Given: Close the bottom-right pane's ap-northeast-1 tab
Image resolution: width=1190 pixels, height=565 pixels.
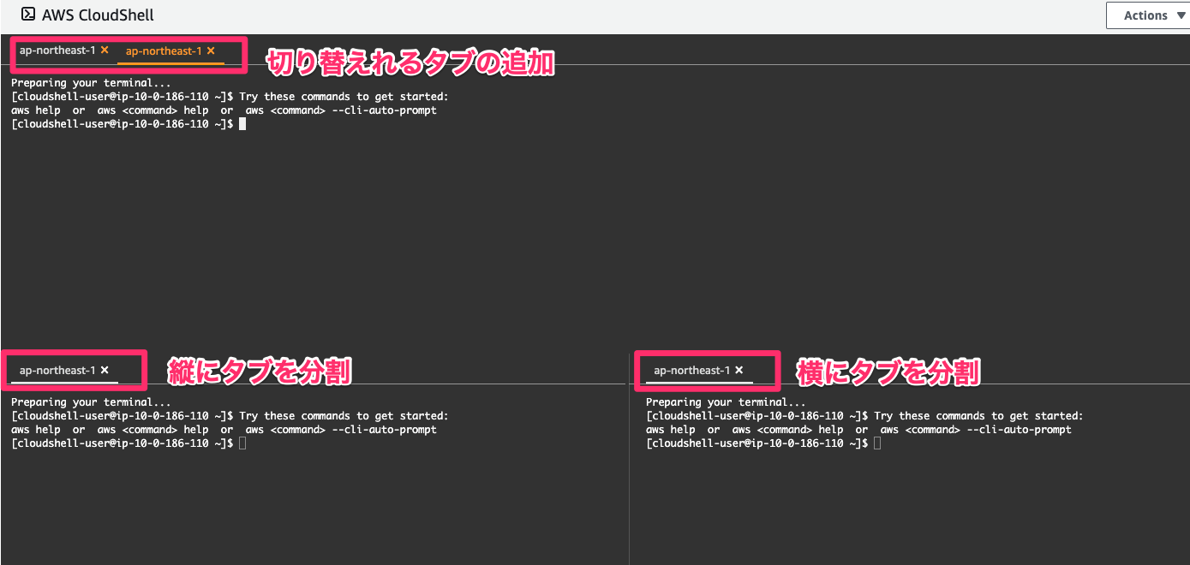Looking at the screenshot, I should (x=739, y=371).
